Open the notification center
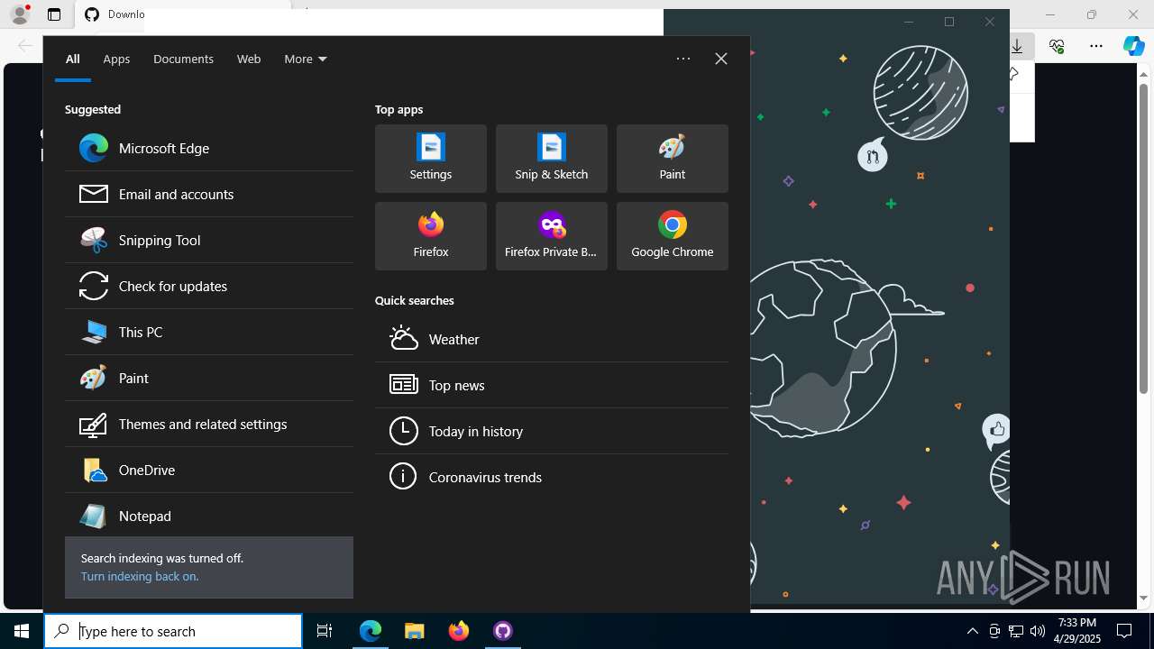 pos(1124,631)
